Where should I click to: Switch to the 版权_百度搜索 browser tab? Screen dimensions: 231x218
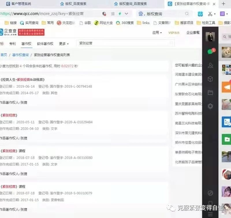coord(73,4)
